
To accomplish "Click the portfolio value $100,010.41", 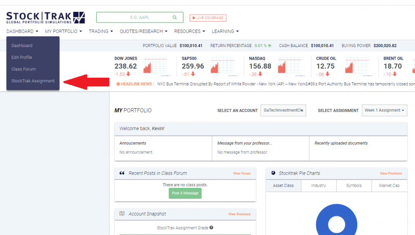I will (x=191, y=45).
